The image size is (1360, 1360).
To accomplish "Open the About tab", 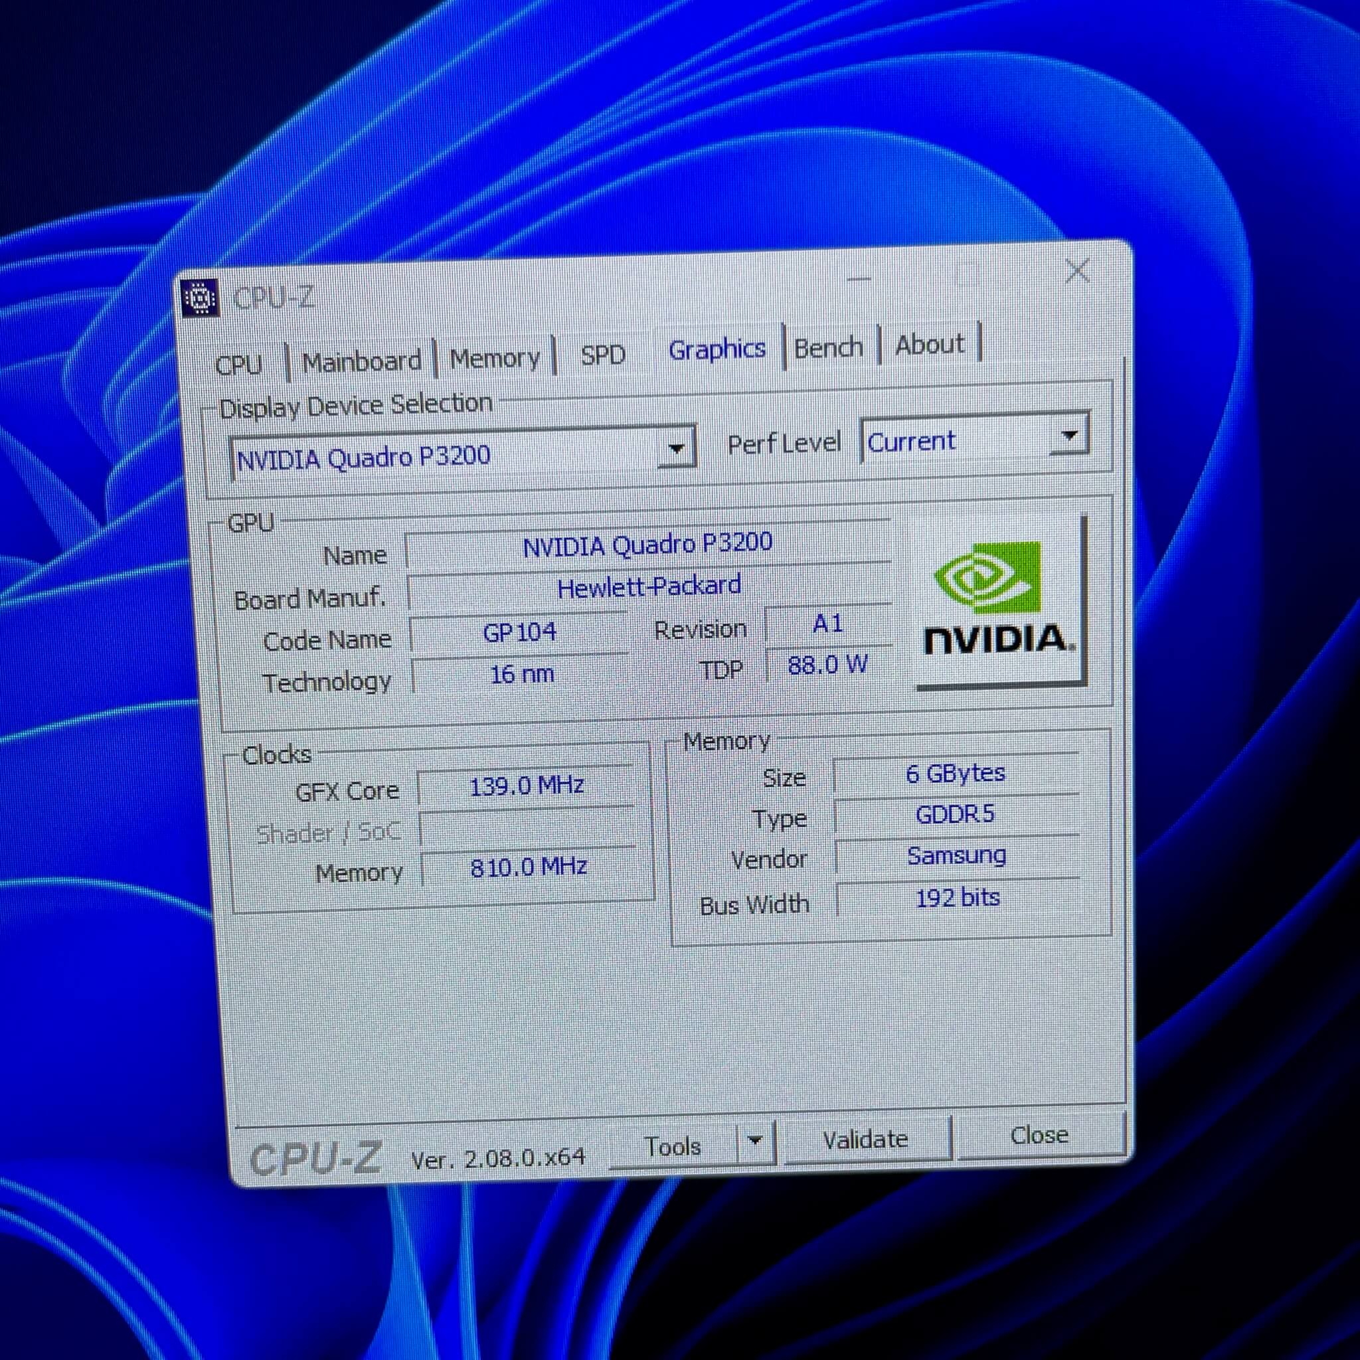I will pyautogui.click(x=930, y=344).
